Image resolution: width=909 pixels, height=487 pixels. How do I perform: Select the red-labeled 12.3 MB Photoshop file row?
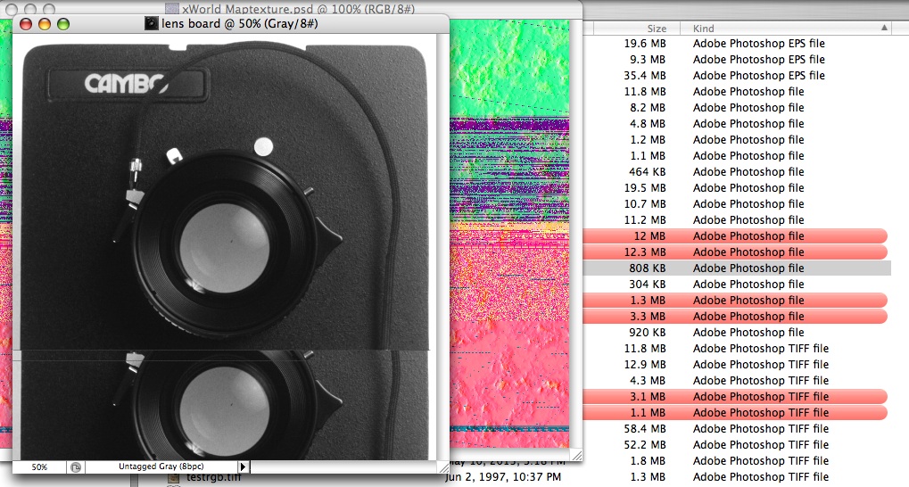[x=735, y=252]
